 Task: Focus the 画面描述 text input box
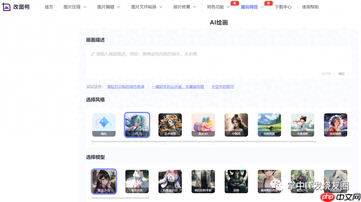pos(219,62)
